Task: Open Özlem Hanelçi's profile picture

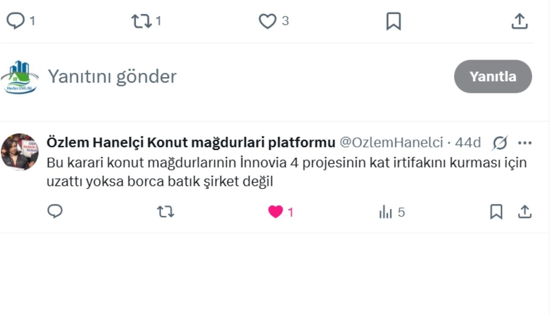Action: click(x=20, y=152)
